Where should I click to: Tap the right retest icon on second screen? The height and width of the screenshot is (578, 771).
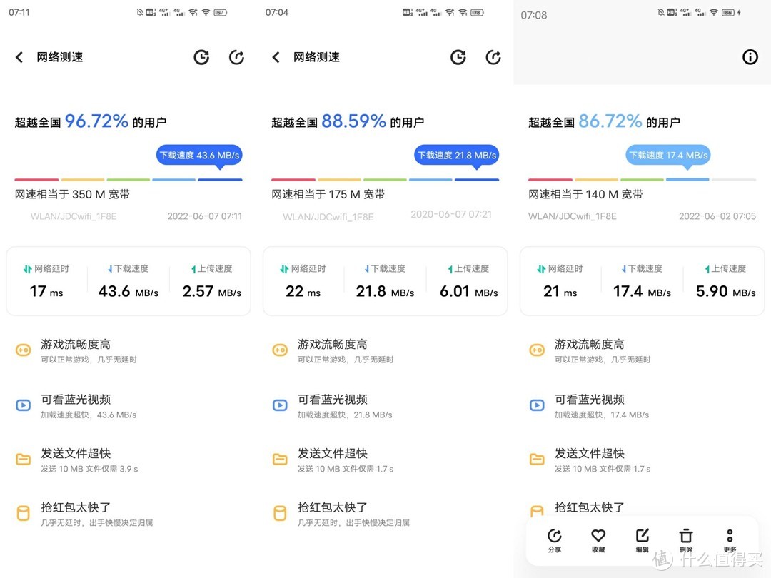click(493, 56)
